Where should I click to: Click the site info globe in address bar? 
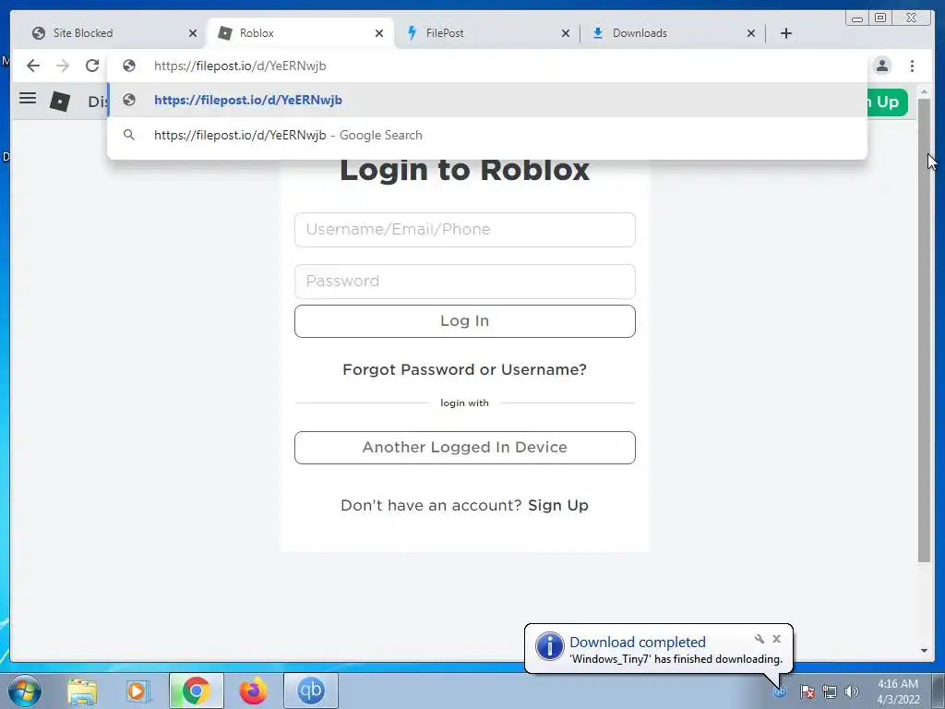tap(129, 66)
